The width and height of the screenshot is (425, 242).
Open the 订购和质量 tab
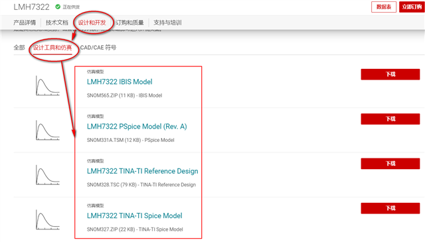pos(129,23)
